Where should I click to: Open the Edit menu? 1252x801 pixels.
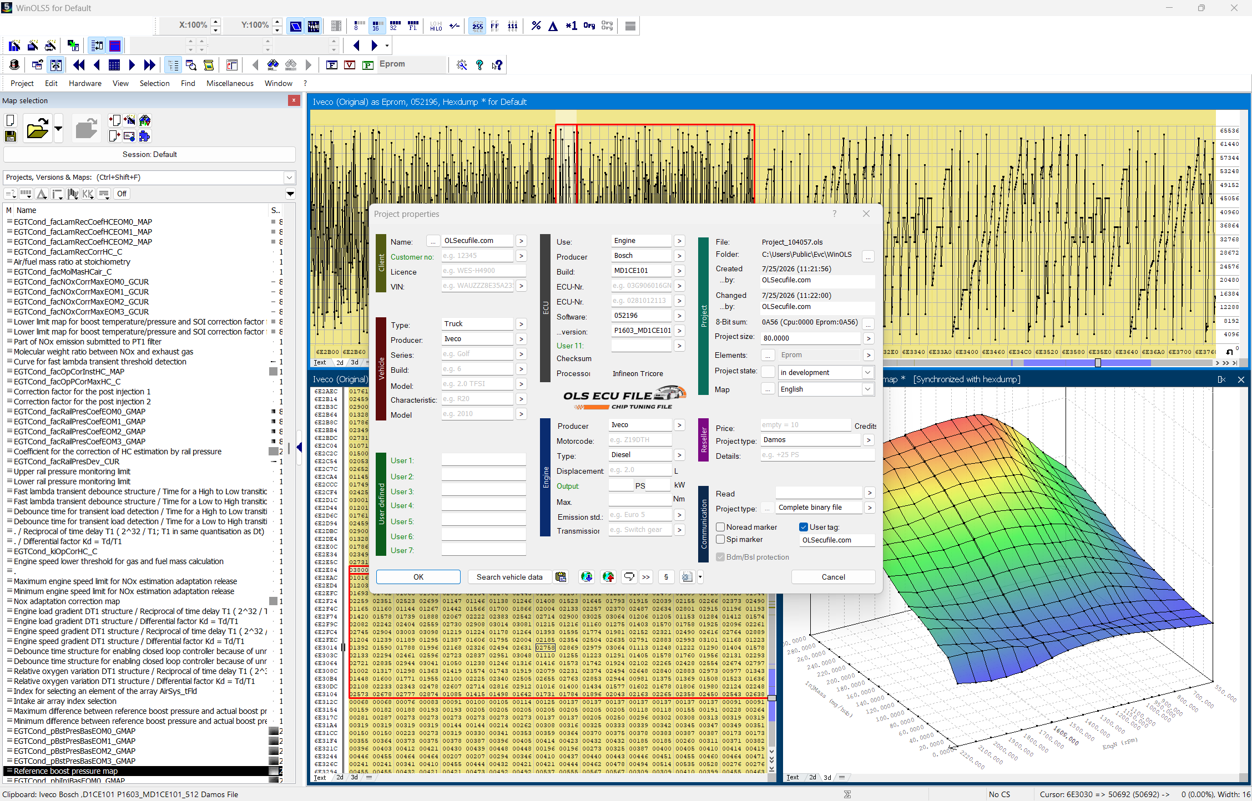52,83
